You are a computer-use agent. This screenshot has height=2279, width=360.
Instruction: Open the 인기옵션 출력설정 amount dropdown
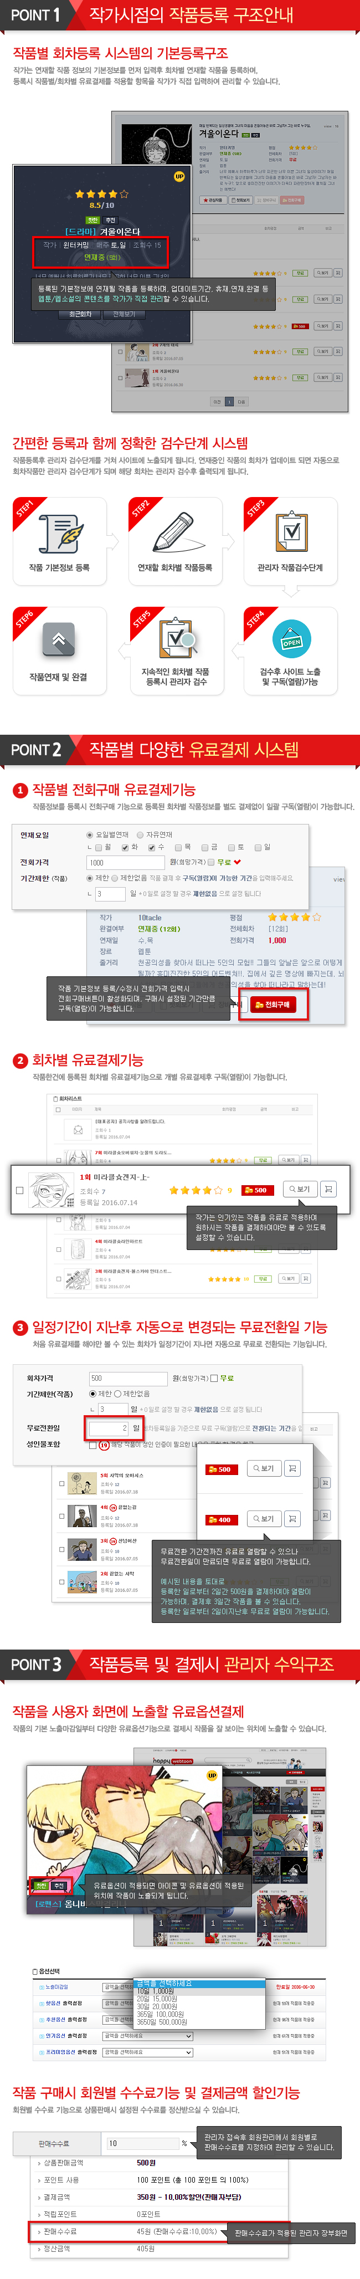(x=147, y=2036)
